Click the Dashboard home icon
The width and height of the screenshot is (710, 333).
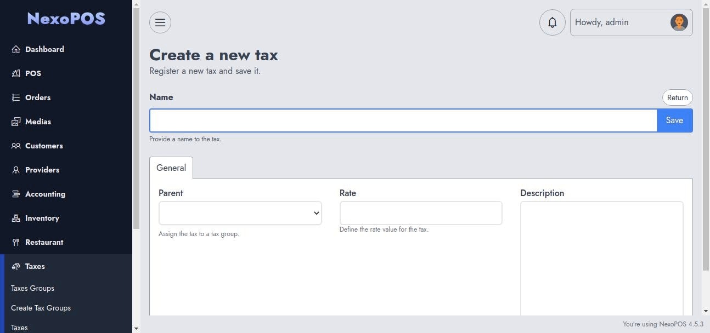coord(16,49)
